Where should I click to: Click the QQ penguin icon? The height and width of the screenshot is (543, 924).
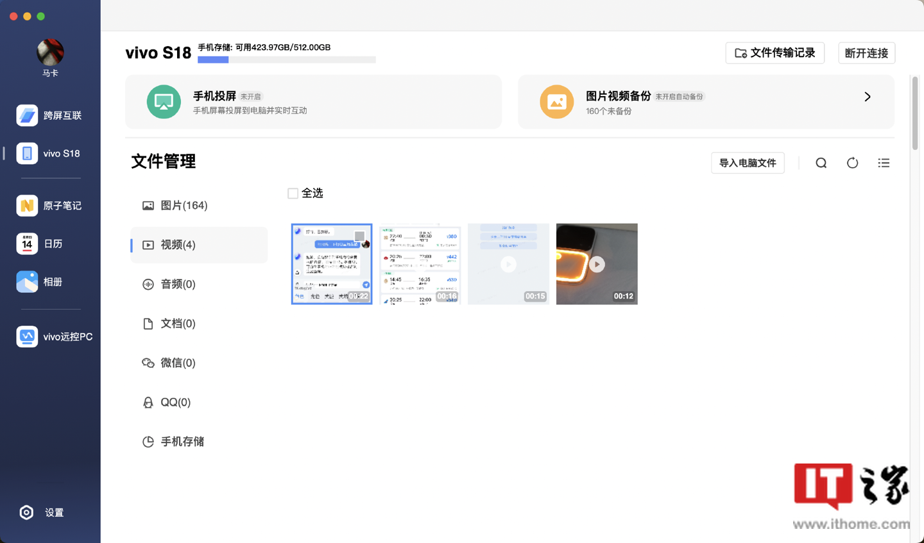(x=148, y=403)
